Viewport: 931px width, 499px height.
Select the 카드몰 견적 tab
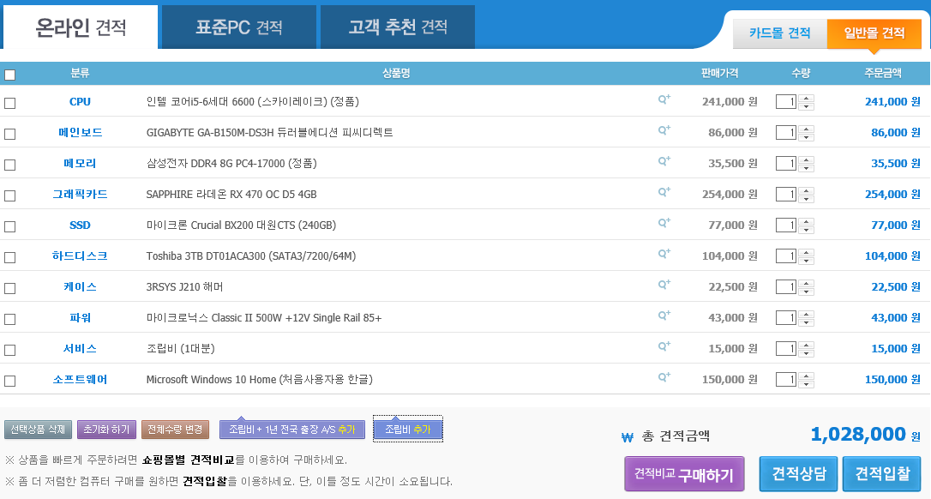pos(779,33)
